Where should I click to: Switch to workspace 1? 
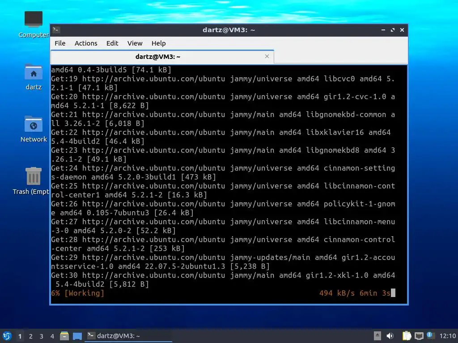click(x=20, y=336)
